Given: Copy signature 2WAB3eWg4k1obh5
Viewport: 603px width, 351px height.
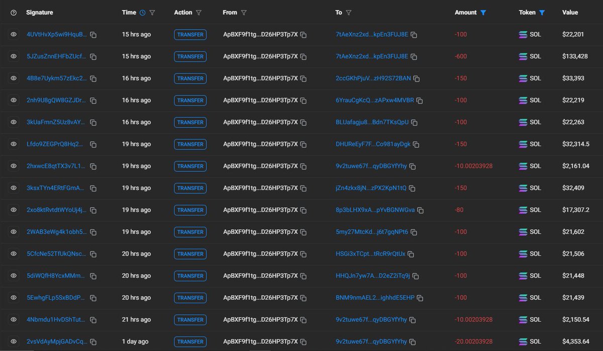Looking at the screenshot, I should (x=93, y=232).
